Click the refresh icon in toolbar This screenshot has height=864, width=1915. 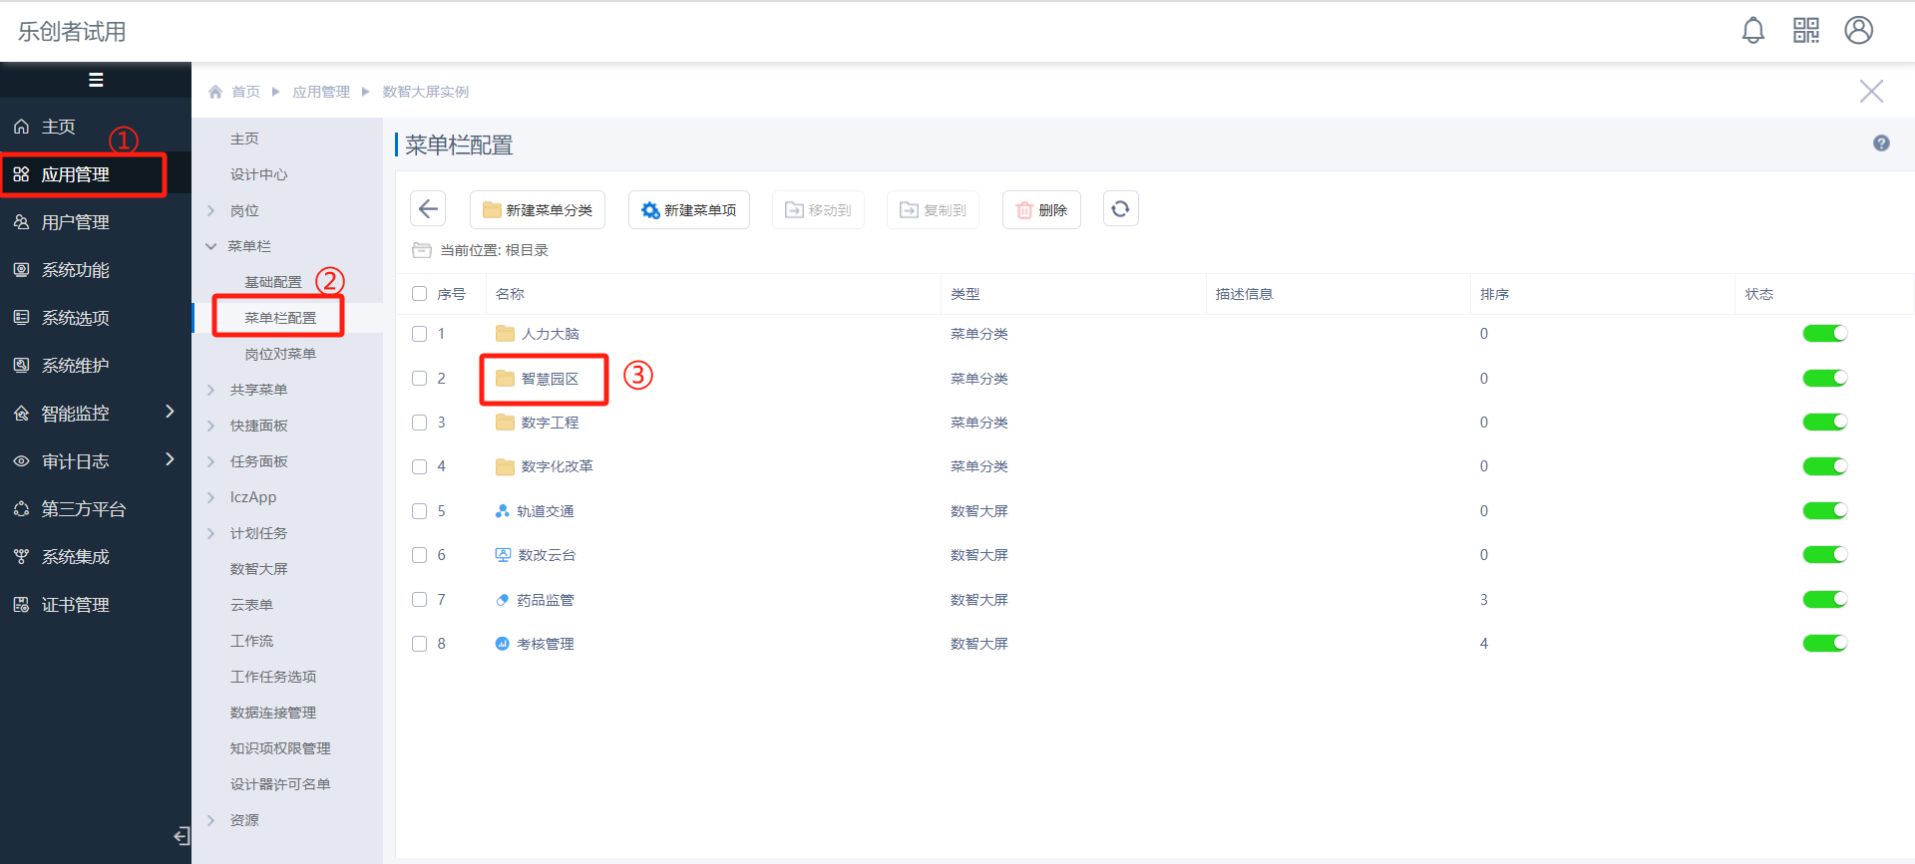point(1120,209)
